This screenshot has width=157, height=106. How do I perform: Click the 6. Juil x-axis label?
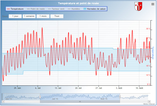pyautogui.click(x=38, y=88)
